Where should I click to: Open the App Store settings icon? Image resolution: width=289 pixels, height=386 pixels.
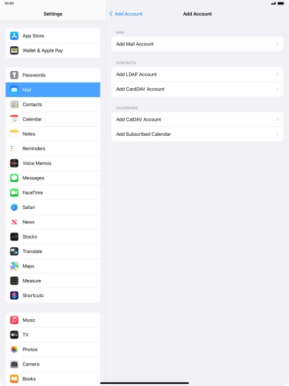pyautogui.click(x=14, y=36)
